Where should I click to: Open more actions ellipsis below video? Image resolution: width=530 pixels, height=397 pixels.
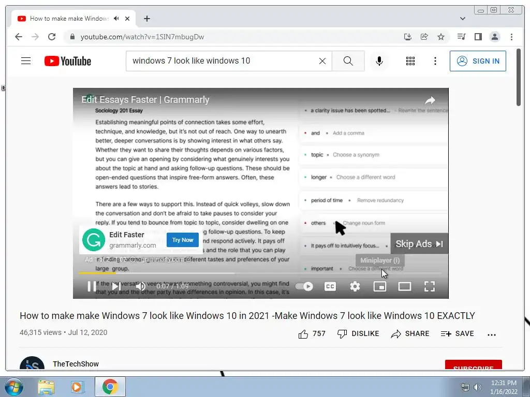tap(492, 335)
